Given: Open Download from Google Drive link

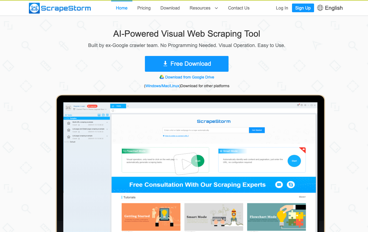Looking at the screenshot, I should (190, 77).
